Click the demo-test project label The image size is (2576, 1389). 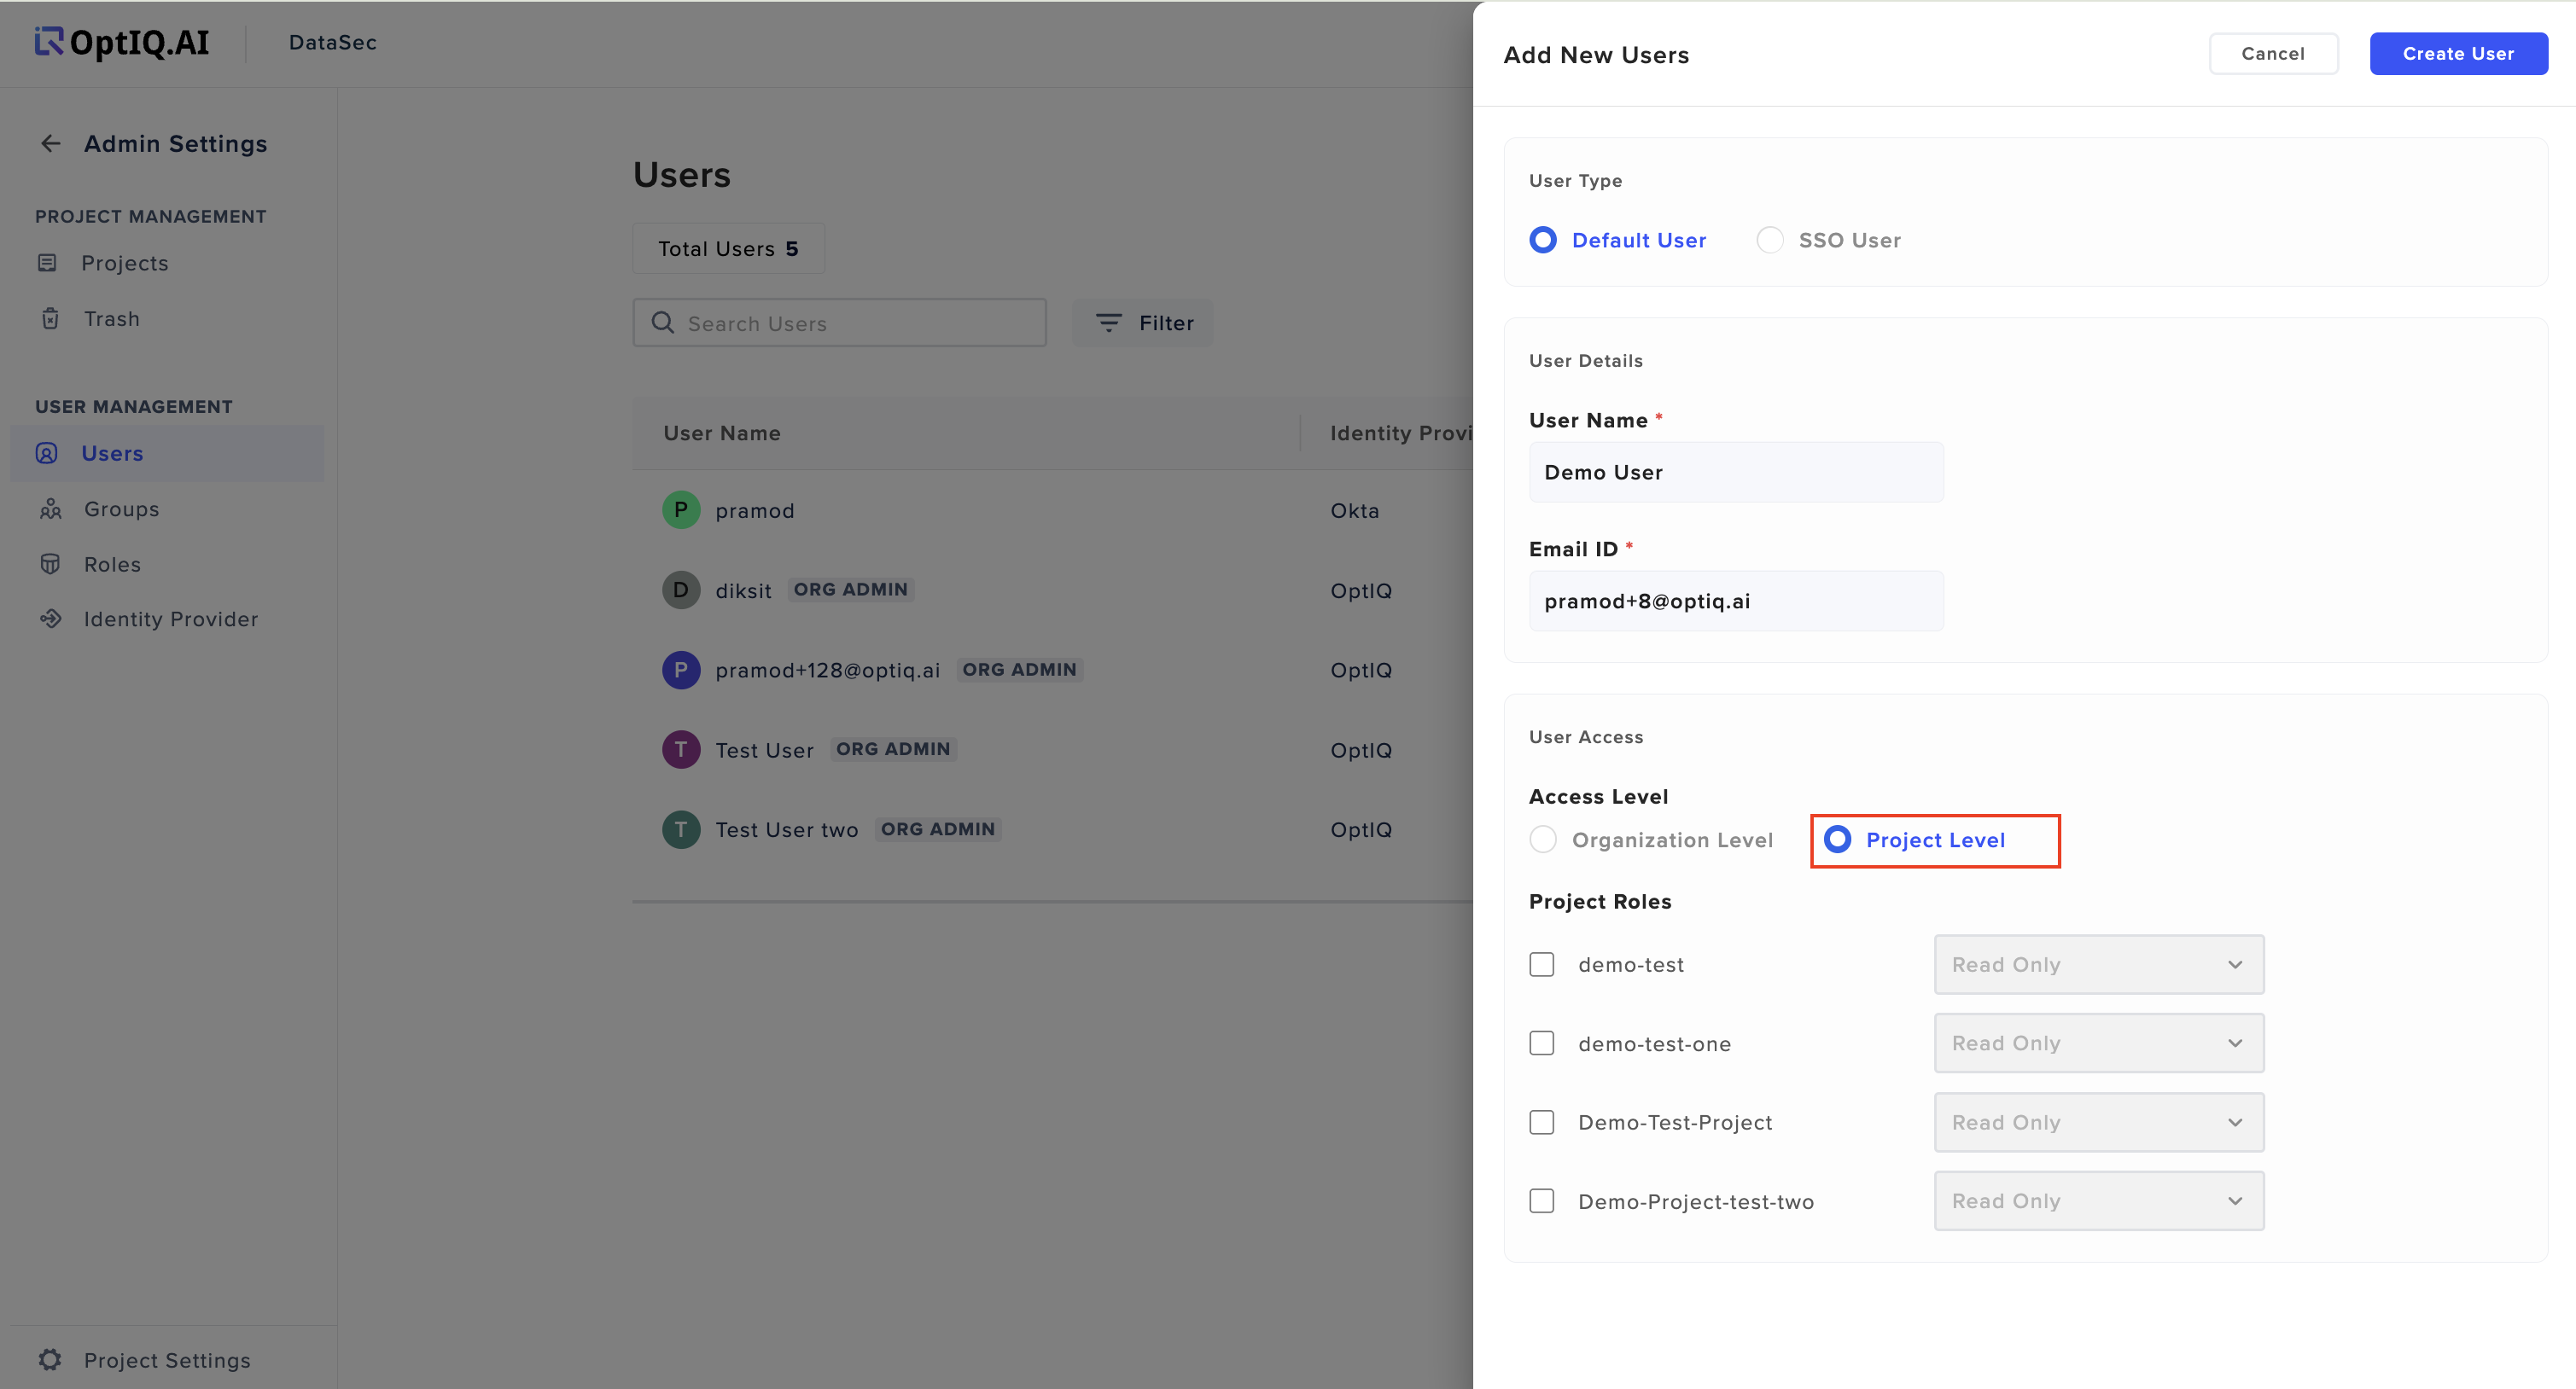[x=1631, y=965]
